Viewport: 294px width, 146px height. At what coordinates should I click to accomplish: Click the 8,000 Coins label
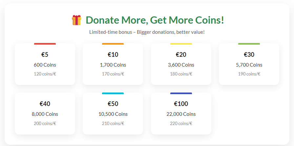tap(45, 114)
